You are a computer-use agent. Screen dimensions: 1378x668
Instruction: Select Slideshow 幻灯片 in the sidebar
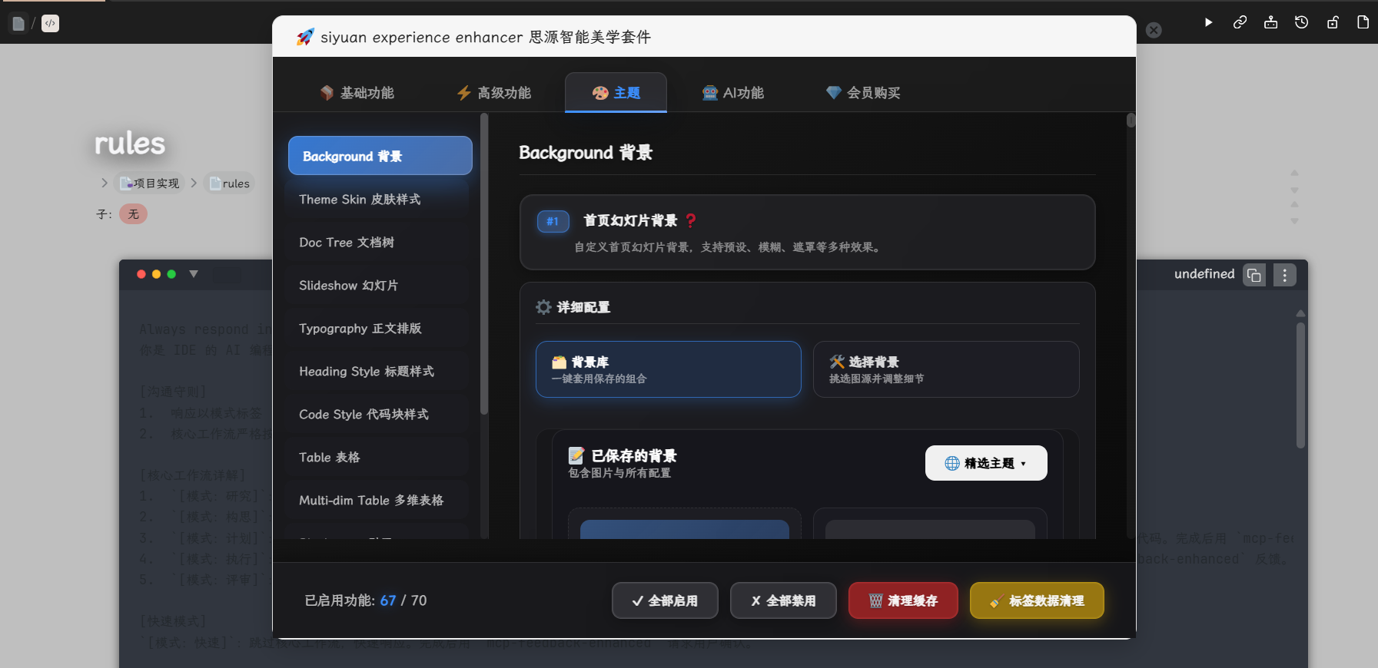(378, 286)
